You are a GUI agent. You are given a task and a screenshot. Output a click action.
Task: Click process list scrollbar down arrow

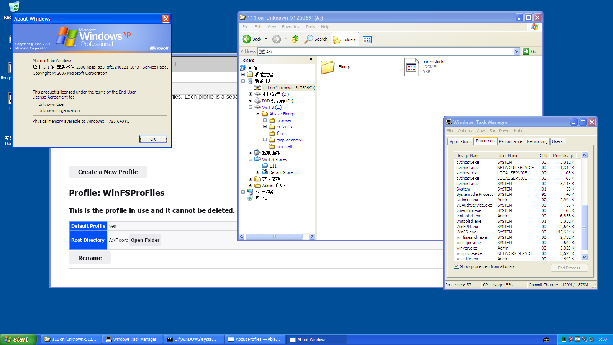584,257
